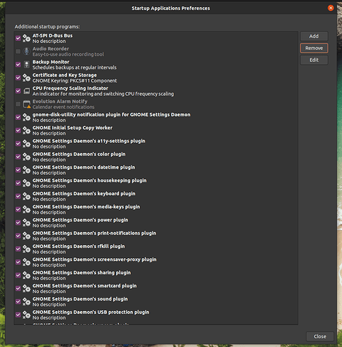Click the Backup Monitor safe icon
Screen dimensions: 342x347
[26, 65]
